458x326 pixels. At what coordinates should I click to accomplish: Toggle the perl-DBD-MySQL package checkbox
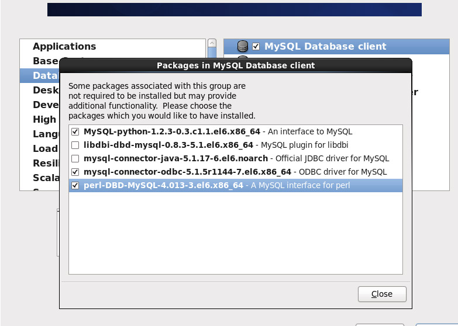tap(75, 185)
